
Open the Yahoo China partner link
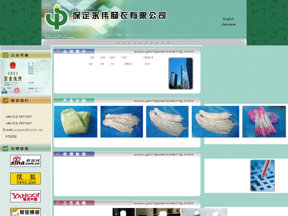[25, 196]
